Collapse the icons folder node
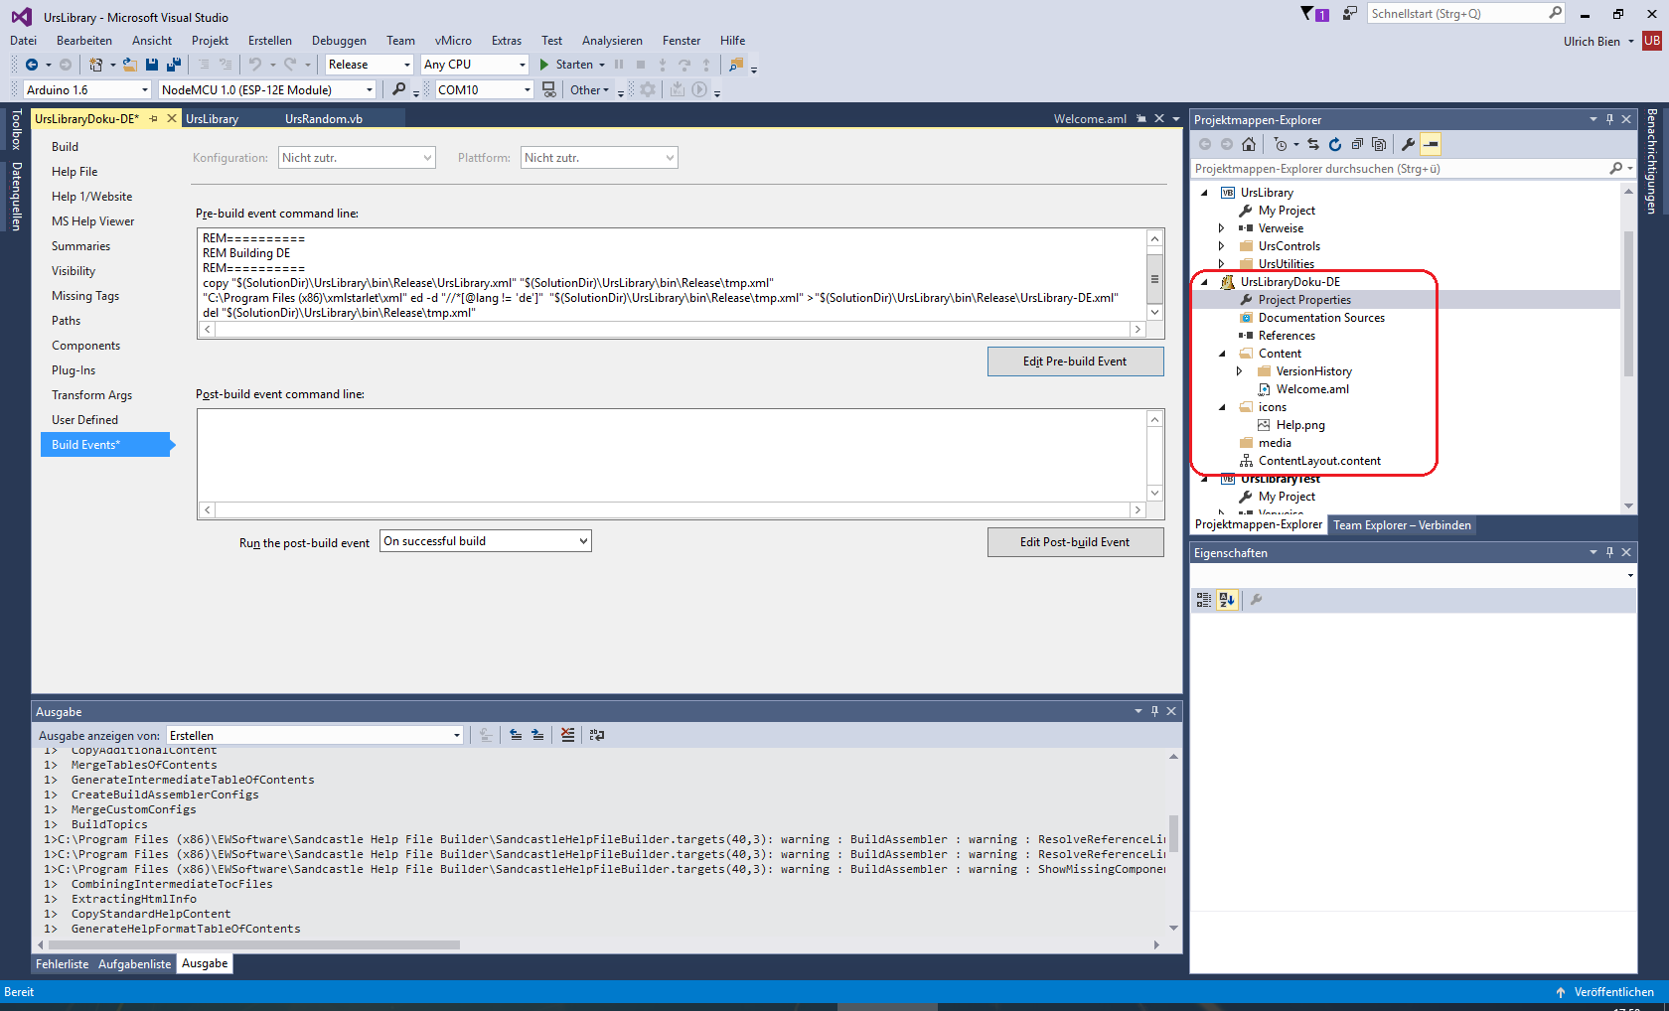 pyautogui.click(x=1222, y=407)
